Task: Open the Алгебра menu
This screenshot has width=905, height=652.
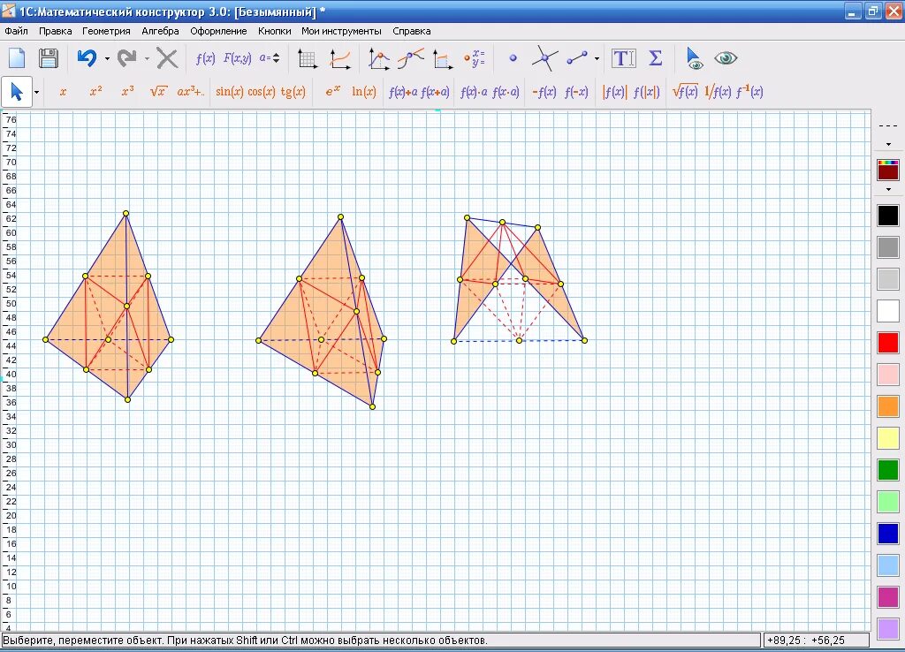Action: 160,31
